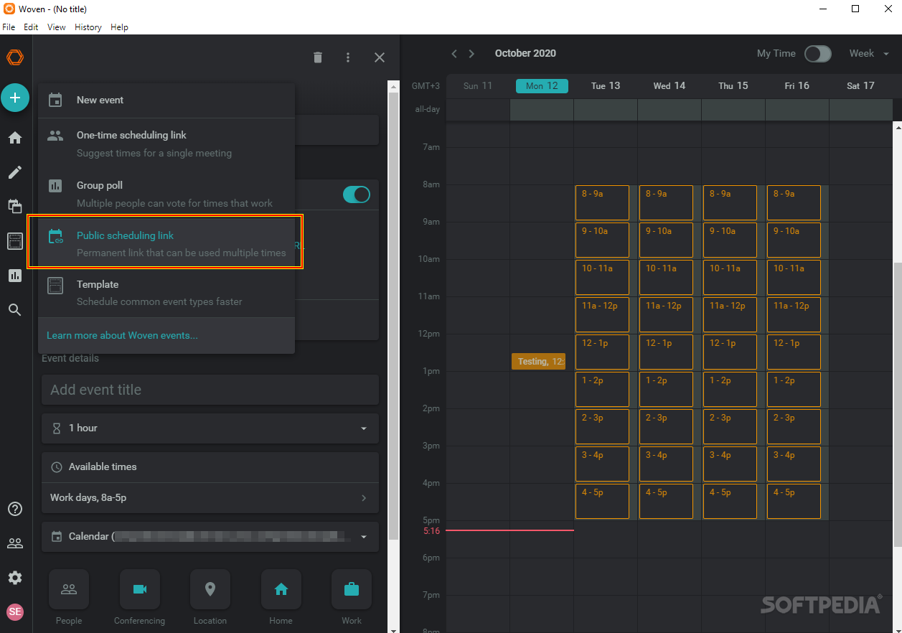902x633 pixels.
Task: Open the Edit menu
Action: 31,27
